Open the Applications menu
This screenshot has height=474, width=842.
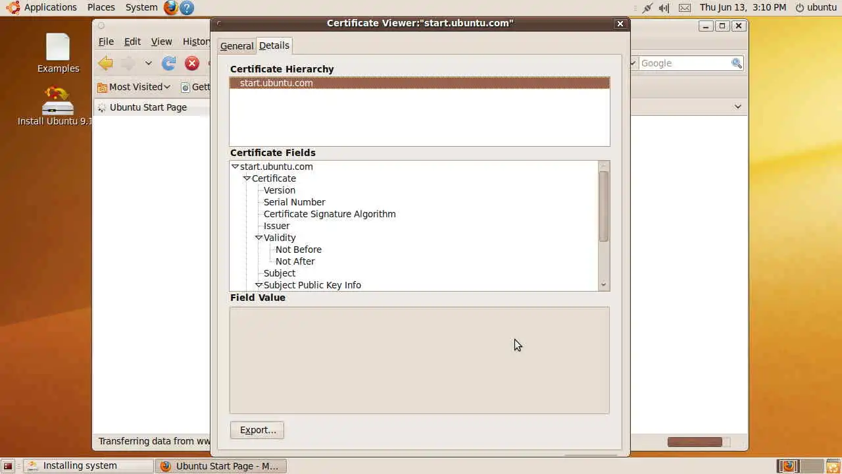pyautogui.click(x=51, y=7)
